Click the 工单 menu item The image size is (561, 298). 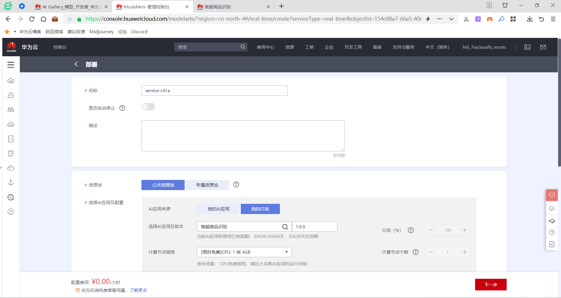click(309, 47)
